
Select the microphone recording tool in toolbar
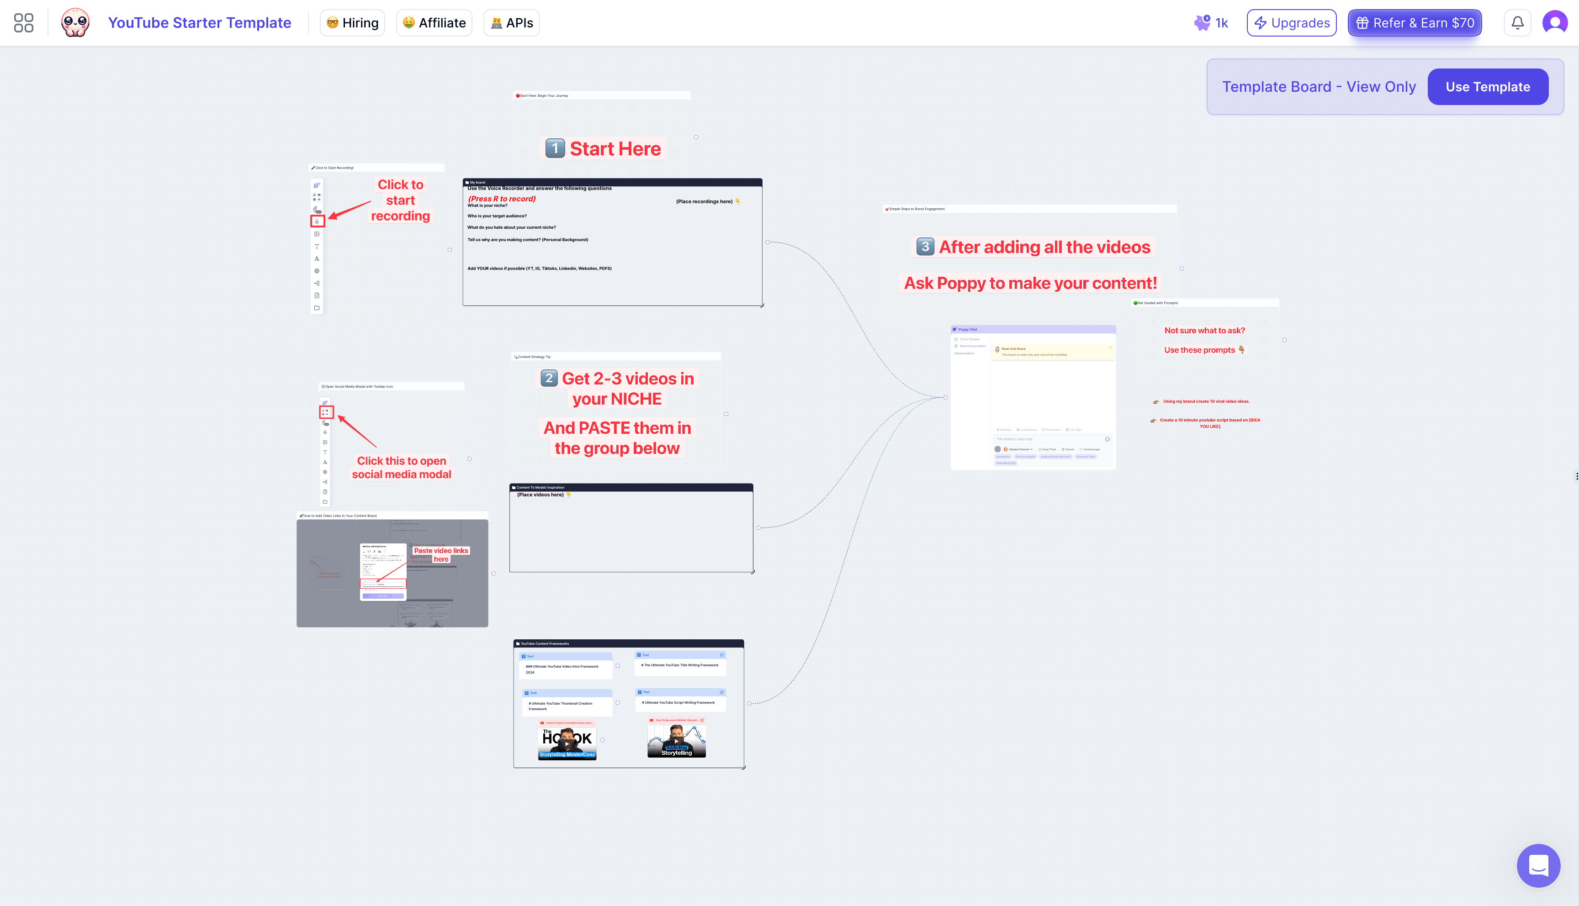coord(317,221)
